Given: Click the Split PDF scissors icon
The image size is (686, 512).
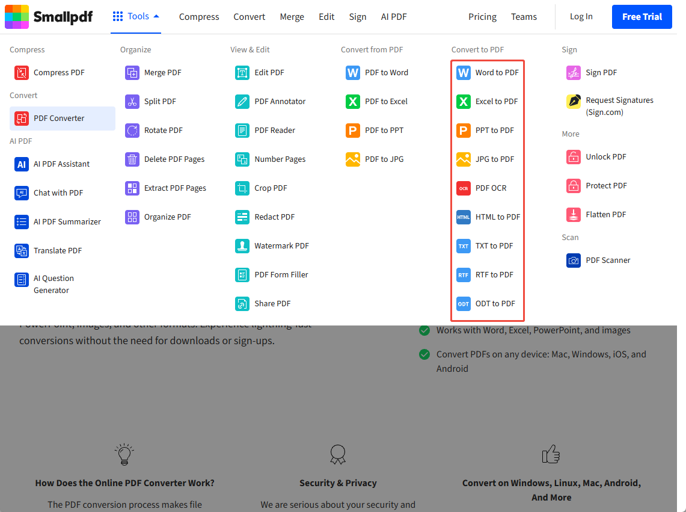Looking at the screenshot, I should pos(132,102).
